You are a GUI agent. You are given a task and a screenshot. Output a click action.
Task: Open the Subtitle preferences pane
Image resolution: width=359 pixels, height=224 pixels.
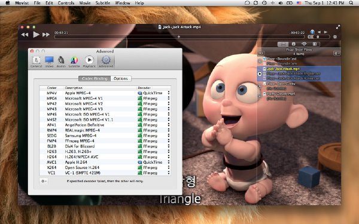tap(74, 62)
